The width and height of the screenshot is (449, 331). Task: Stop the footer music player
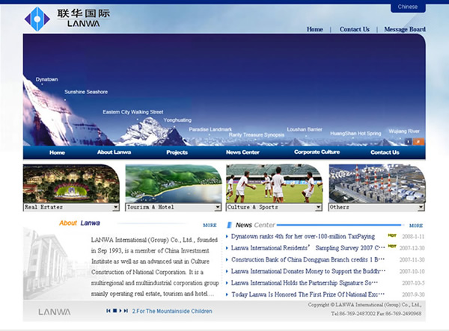[x=114, y=310]
